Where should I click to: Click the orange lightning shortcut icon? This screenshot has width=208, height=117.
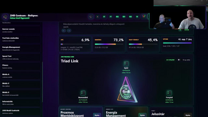[x=97, y=17]
